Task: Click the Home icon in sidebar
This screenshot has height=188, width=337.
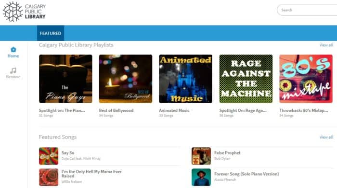Action: [13, 49]
